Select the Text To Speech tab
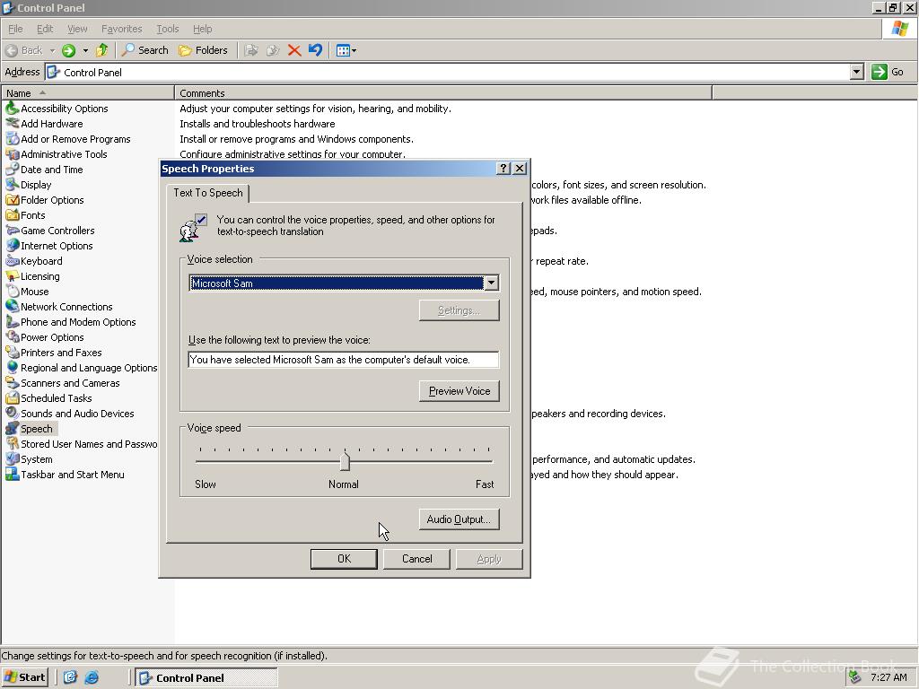The image size is (919, 689). (208, 193)
